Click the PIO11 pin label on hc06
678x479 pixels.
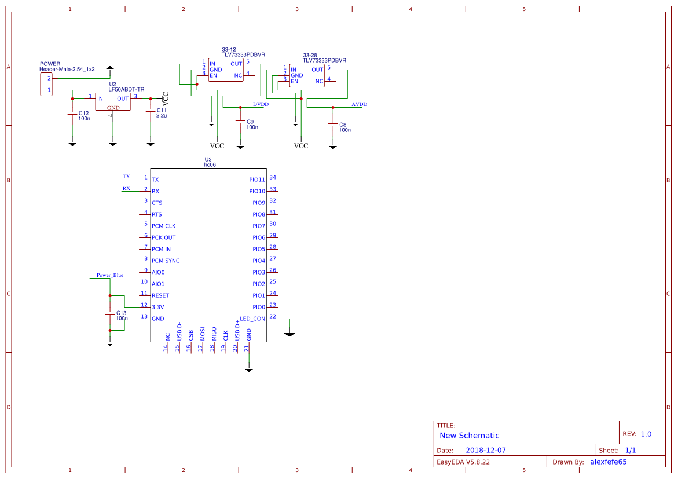[x=256, y=180]
